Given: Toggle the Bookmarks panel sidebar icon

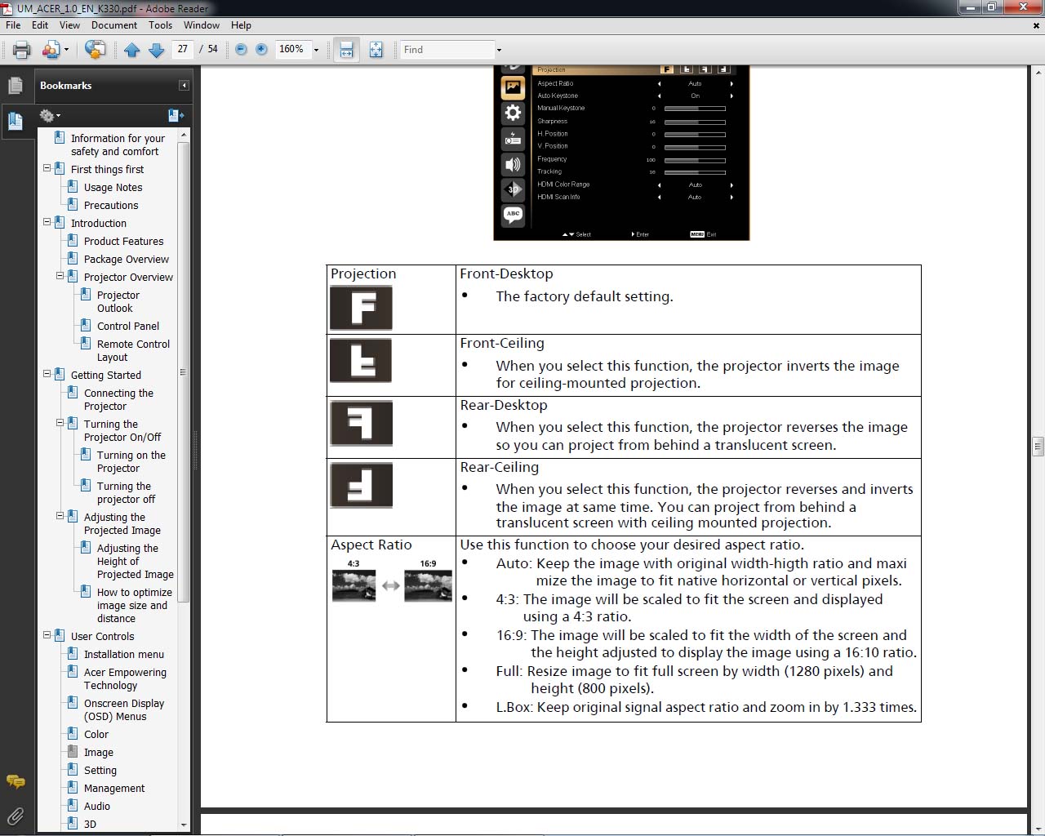Looking at the screenshot, I should click(x=16, y=121).
